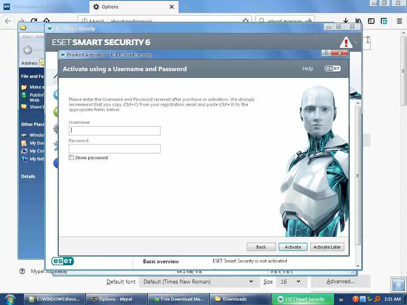
Task: Click the Basic overview text
Action: coord(161,261)
